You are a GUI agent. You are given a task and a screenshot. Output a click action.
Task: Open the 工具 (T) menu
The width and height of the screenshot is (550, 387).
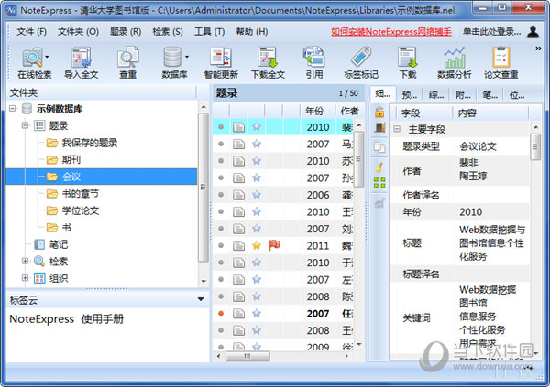[x=210, y=32]
